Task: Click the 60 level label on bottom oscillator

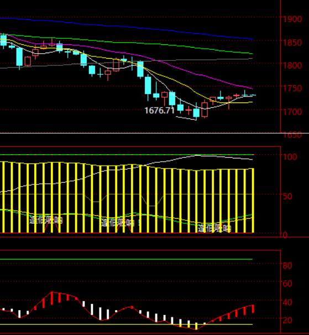Action: coord(287,284)
